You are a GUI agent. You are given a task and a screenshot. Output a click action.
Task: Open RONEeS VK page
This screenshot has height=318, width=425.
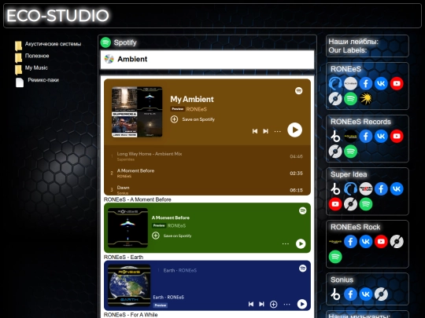click(381, 83)
